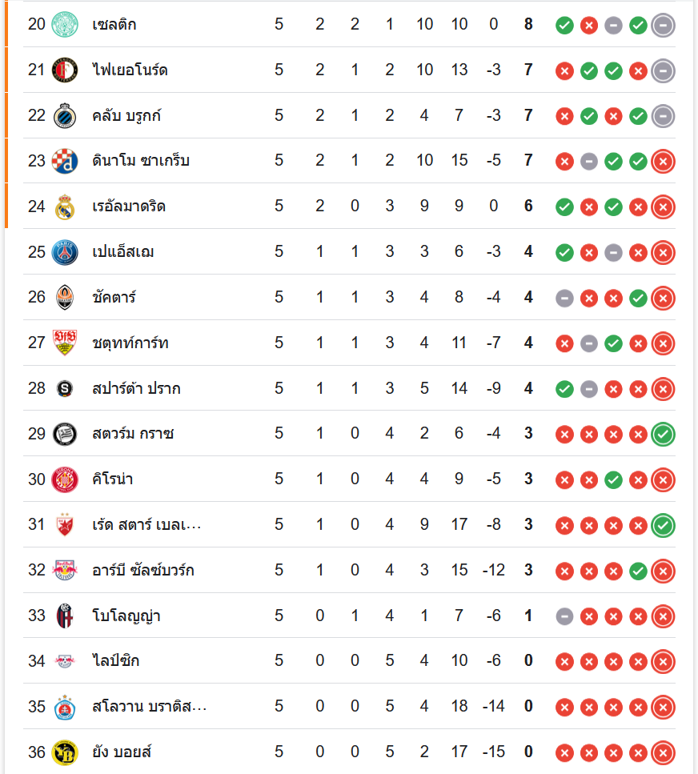Select rank 30 คิโรน่า row name
This screenshot has width=698, height=774.
pos(112,479)
